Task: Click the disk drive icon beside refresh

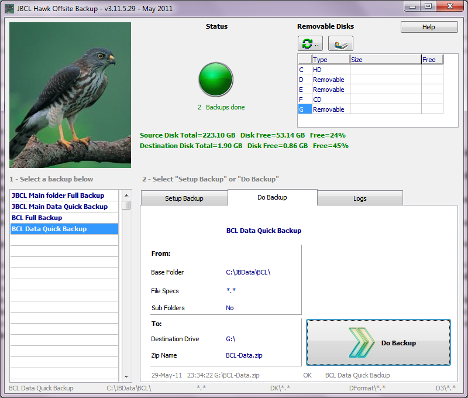Action: pyautogui.click(x=340, y=43)
